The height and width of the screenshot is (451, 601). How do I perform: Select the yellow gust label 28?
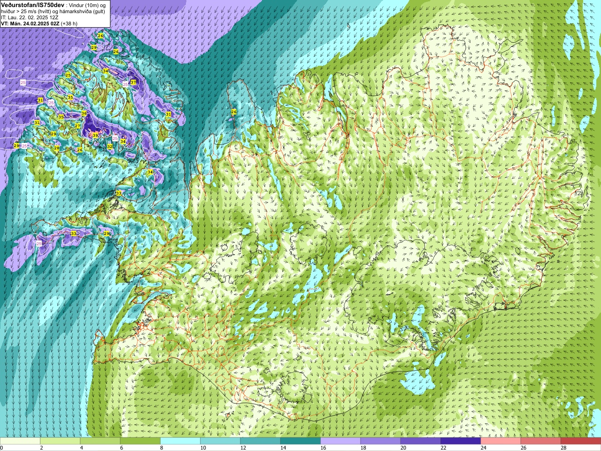pos(57,148)
